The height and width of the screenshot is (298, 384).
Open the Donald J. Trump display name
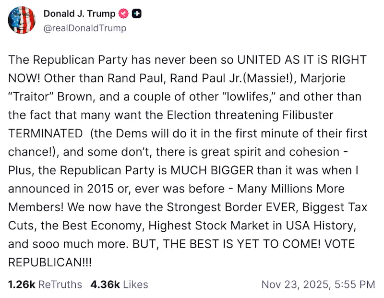coord(79,13)
